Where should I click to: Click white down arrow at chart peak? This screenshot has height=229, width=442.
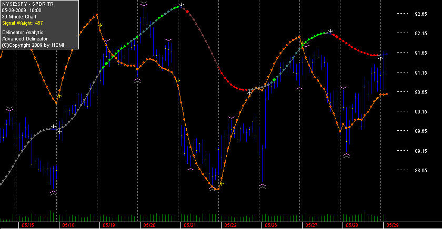click(x=182, y=5)
